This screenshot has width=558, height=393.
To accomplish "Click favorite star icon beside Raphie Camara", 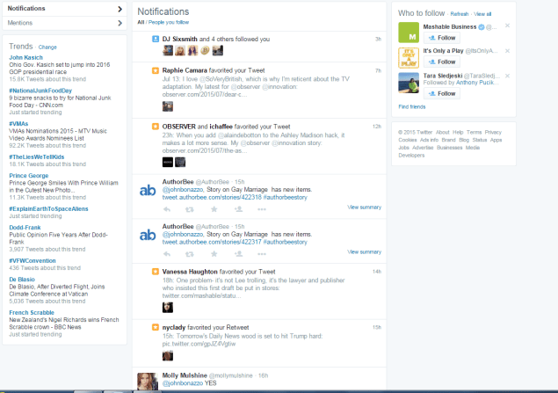I will [156, 70].
